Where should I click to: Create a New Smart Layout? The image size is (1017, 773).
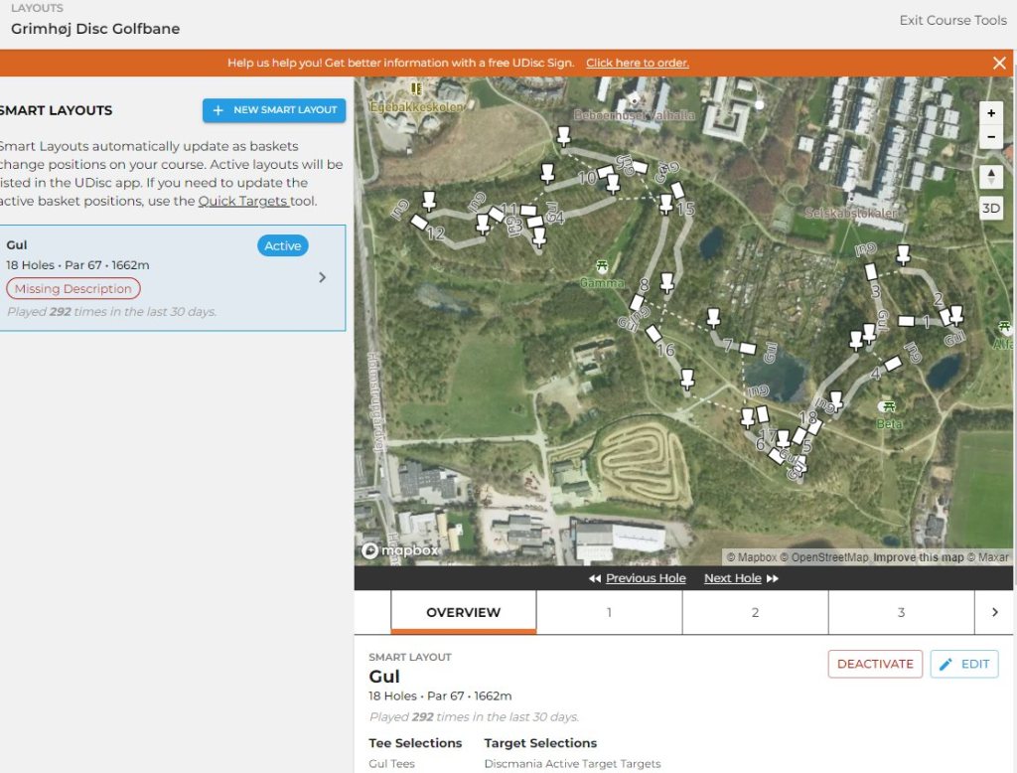[x=274, y=110]
